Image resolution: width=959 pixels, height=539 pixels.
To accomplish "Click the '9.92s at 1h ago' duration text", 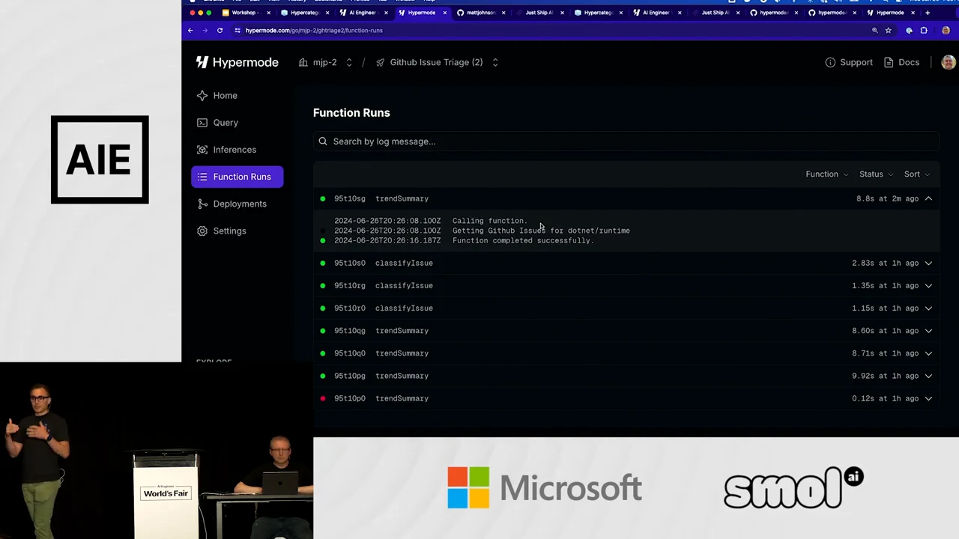I will 886,376.
